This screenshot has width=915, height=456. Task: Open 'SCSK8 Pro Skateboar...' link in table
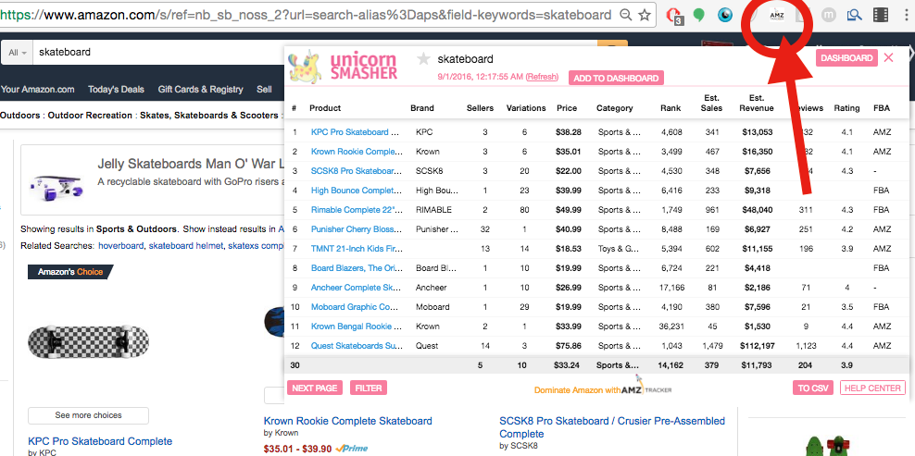pyautogui.click(x=357, y=171)
